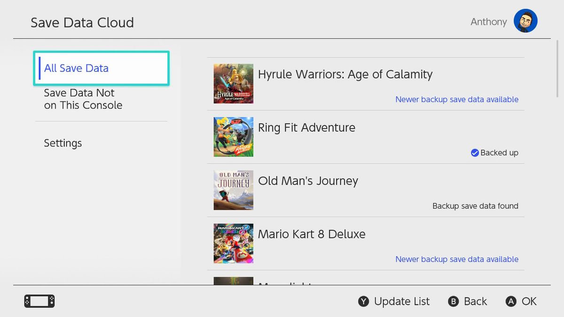This screenshot has width=564, height=317.
Task: Open the Settings menu item
Action: pyautogui.click(x=63, y=143)
